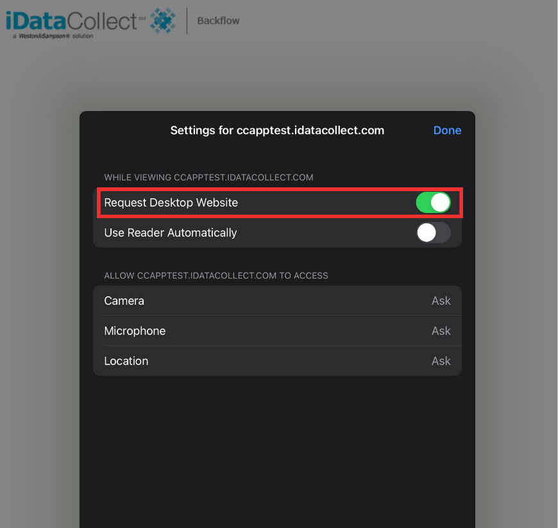Open the Camera permission row

click(x=277, y=300)
